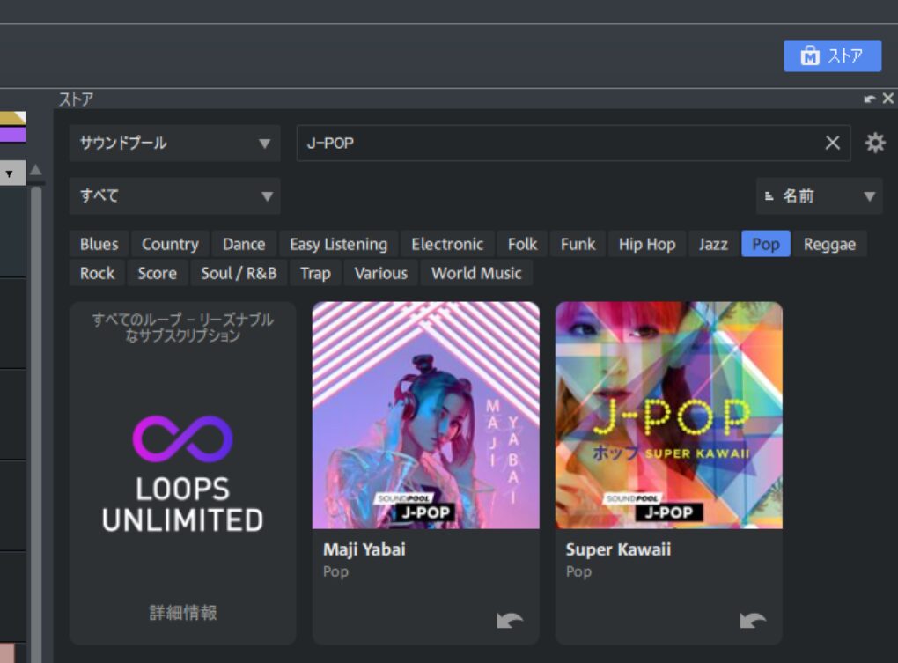Filter by Hip Hop genre
This screenshot has height=663, width=898.
(647, 245)
